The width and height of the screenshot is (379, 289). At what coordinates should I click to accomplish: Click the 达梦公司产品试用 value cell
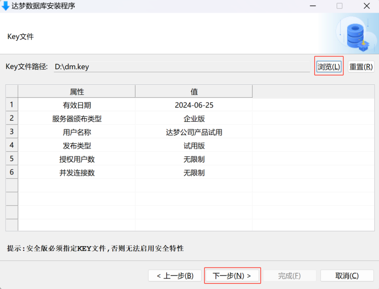[x=194, y=132]
